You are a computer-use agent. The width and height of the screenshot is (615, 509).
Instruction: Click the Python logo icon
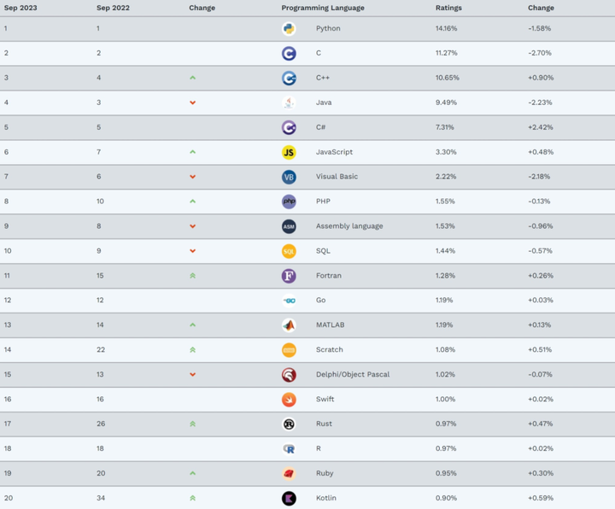289,28
